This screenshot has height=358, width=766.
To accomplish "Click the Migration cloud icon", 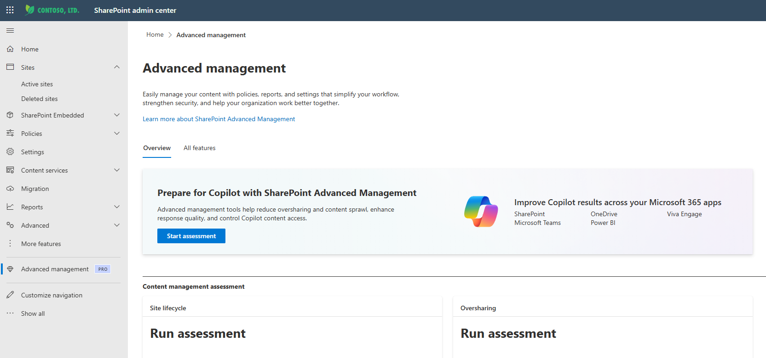I will click(x=10, y=189).
